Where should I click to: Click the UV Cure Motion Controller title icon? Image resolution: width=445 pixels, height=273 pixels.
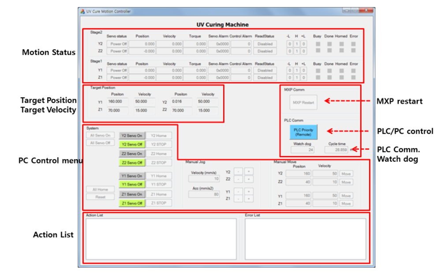82,11
